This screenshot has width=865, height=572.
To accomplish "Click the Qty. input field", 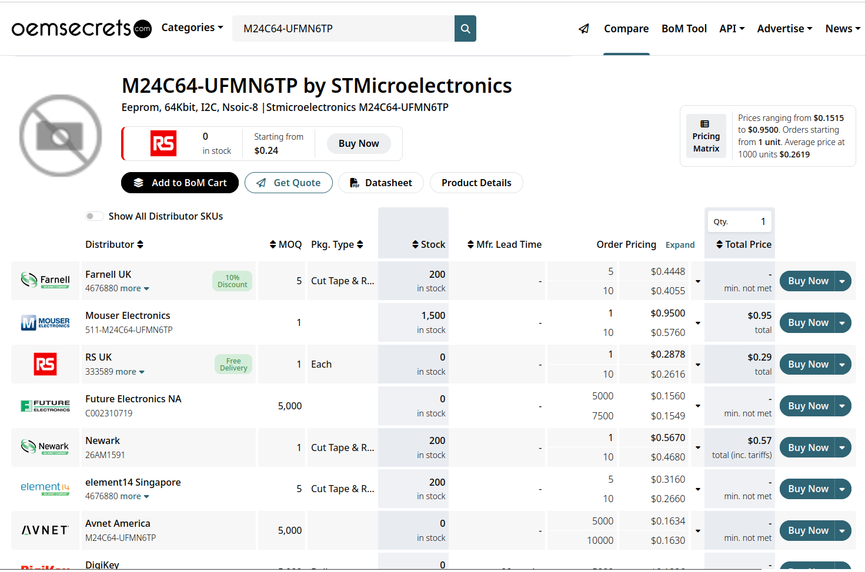I will point(740,221).
